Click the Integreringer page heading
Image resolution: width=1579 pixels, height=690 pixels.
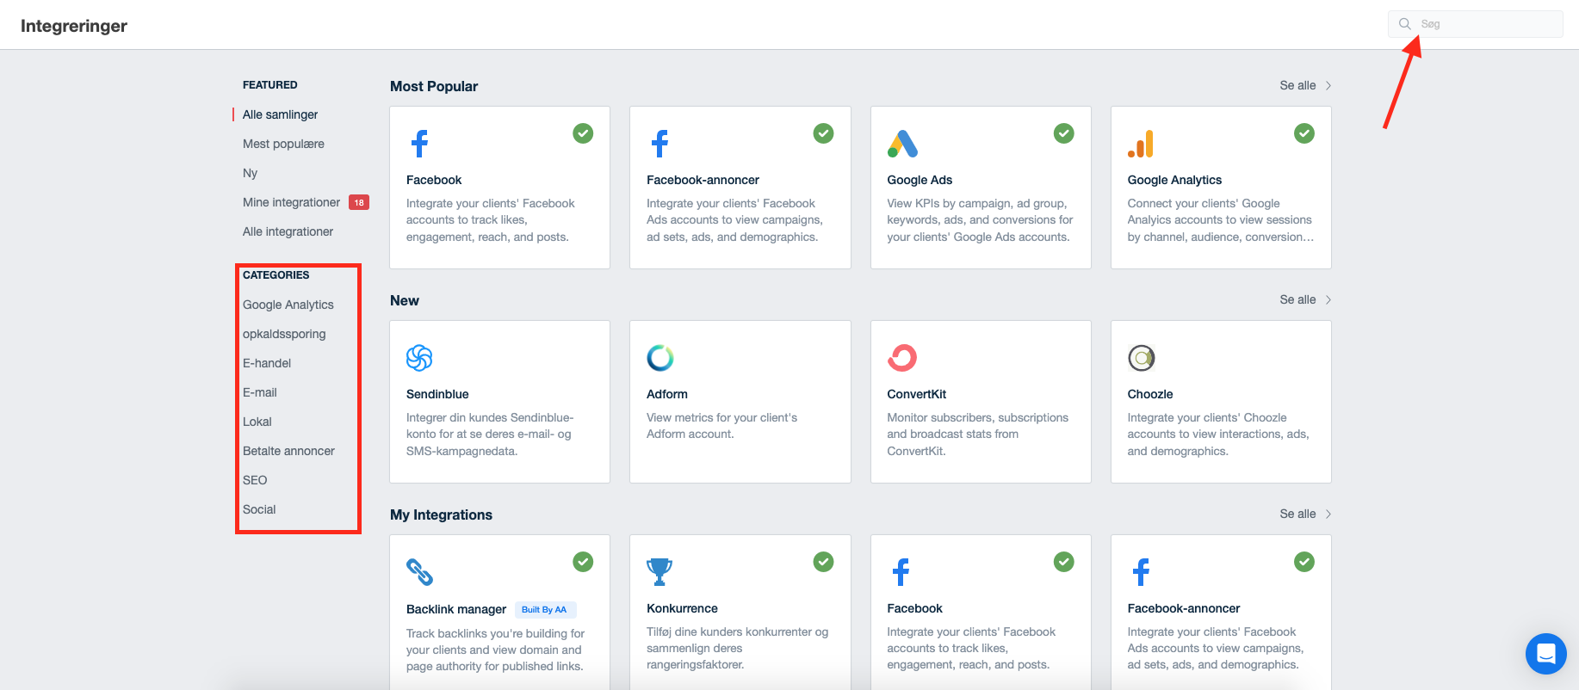[74, 26]
